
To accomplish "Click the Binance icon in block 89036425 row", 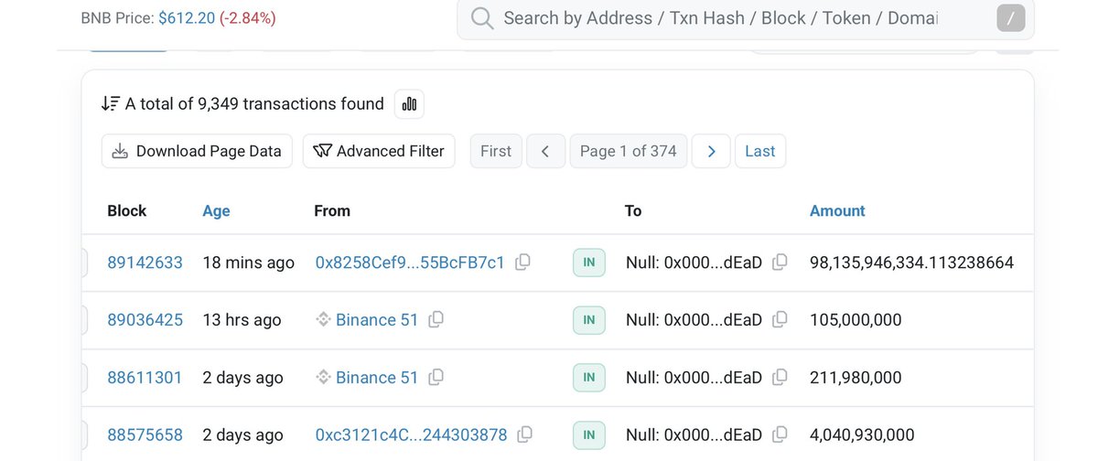I will click(x=323, y=320).
